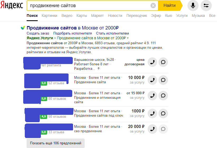The height and width of the screenshot is (148, 217).
Task: Open the search settings sliders icon
Action: [206, 6]
